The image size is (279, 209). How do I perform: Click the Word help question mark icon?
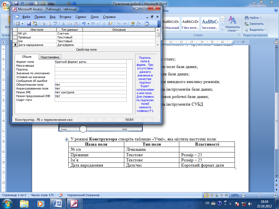[276, 10]
